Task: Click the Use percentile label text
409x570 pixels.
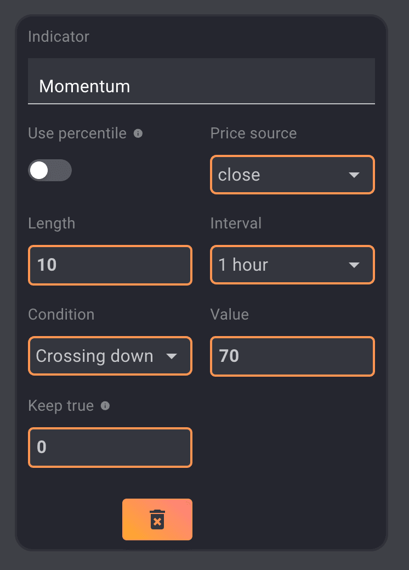Action: click(77, 133)
